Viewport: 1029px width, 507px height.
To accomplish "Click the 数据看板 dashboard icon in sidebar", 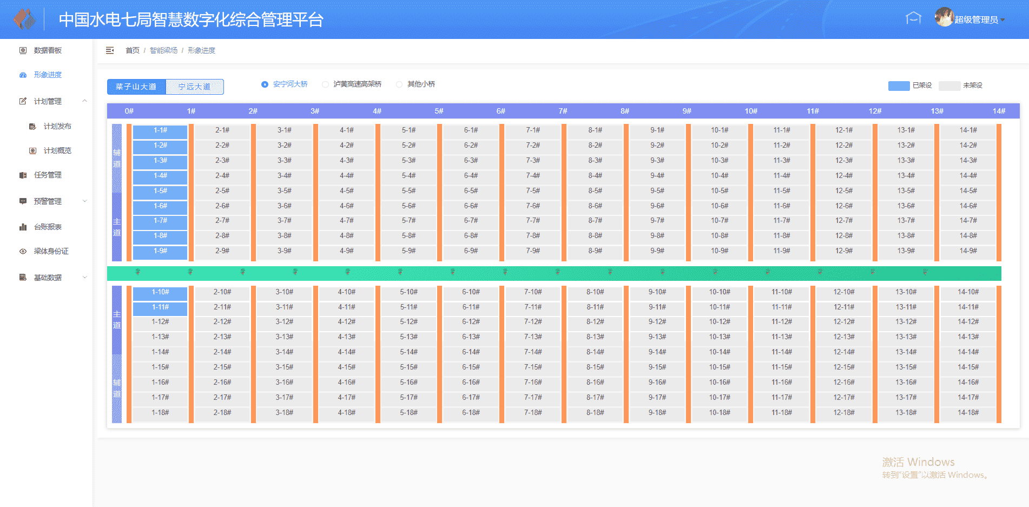I will coord(23,50).
